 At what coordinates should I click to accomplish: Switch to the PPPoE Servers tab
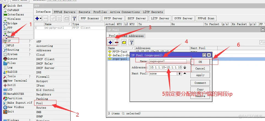pos(64,12)
